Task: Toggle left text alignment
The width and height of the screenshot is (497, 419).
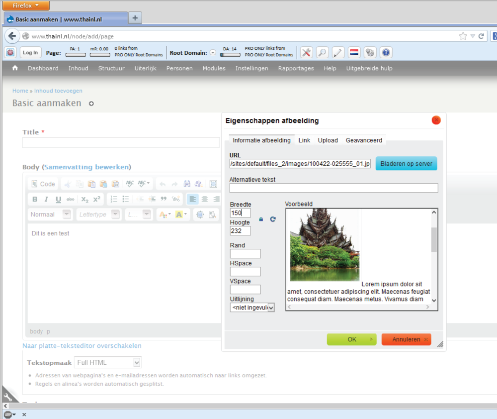Action: tap(192, 199)
